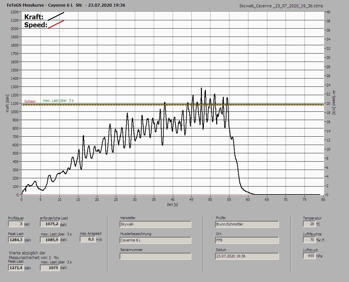Click the Prüfer label
Screen dimensions: 349x282
pyautogui.click(x=221, y=218)
